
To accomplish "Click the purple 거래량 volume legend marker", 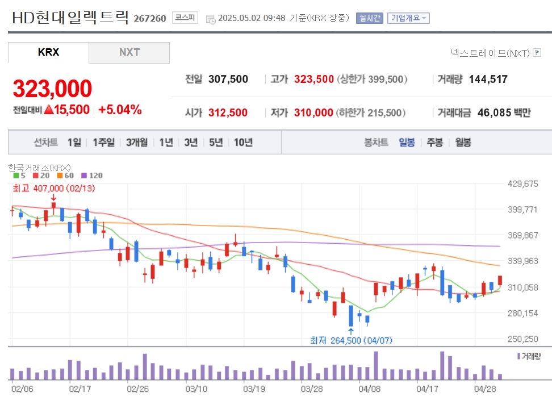I will tap(518, 356).
